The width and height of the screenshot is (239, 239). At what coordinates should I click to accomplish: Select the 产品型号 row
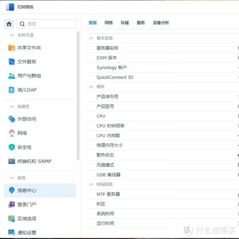click(162, 106)
